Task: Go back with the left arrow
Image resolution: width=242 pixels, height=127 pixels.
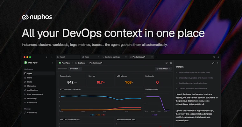Action: tap(47, 57)
